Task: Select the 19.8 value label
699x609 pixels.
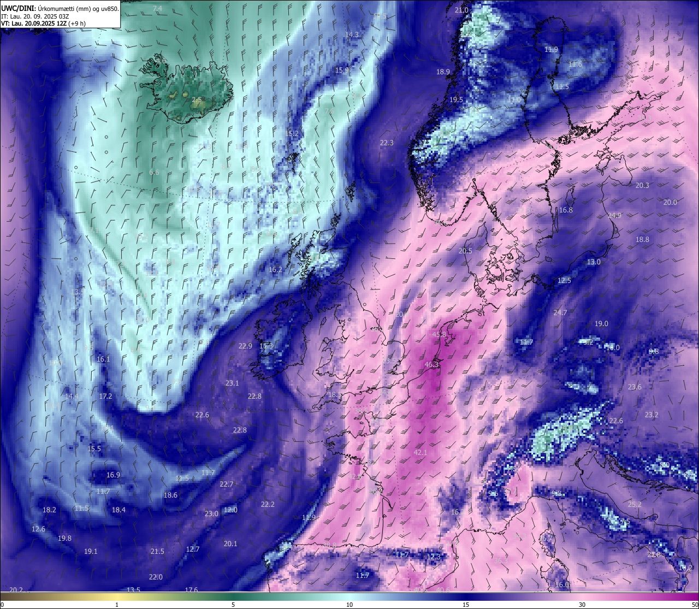Action: click(x=64, y=538)
